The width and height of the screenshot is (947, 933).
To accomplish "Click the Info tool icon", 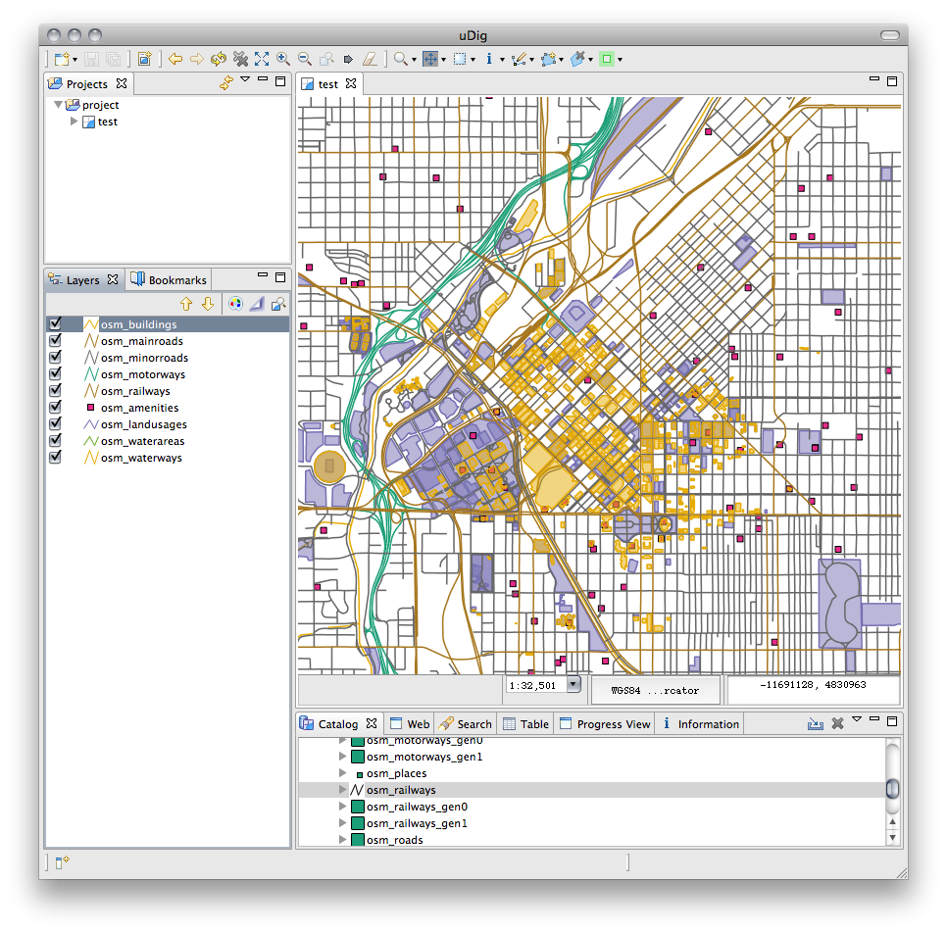I will 488,59.
